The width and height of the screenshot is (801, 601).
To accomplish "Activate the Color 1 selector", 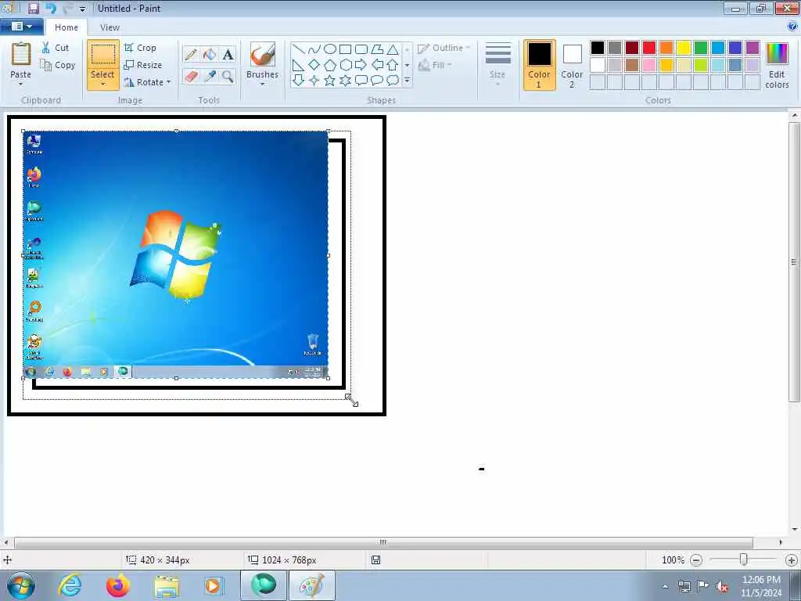I will coord(540,65).
